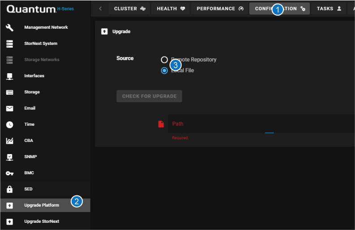Click the Management Network wrench icon

(x=9, y=27)
